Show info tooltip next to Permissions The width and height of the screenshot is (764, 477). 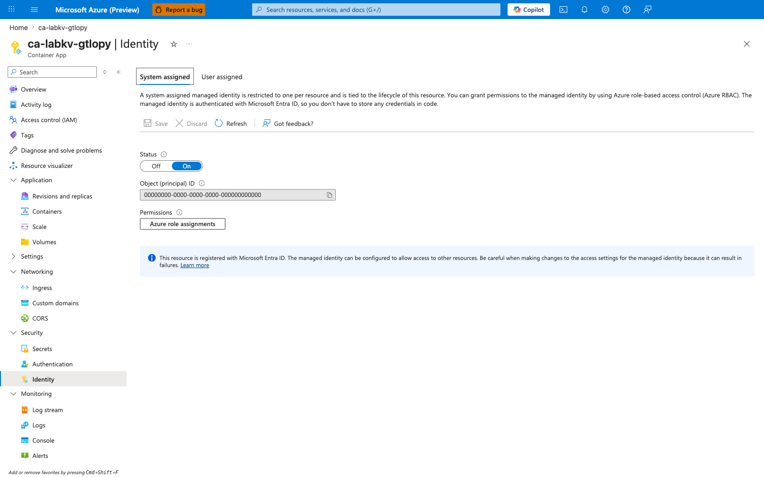[180, 212]
